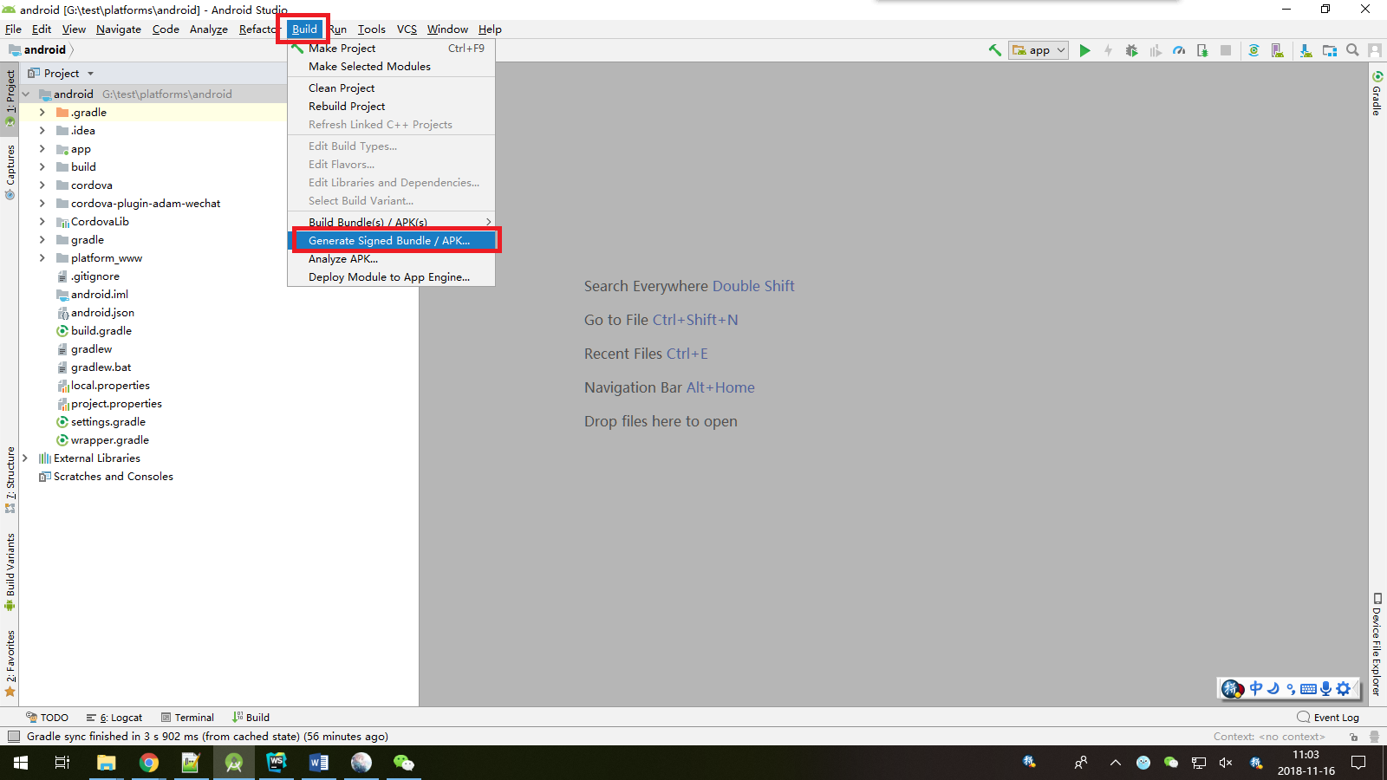
Task: Click the Stop square toolbar icon
Action: 1226,50
